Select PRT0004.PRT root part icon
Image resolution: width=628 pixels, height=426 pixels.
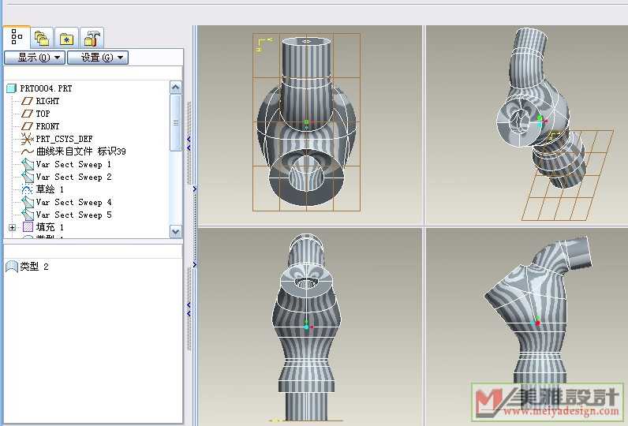click(11, 88)
